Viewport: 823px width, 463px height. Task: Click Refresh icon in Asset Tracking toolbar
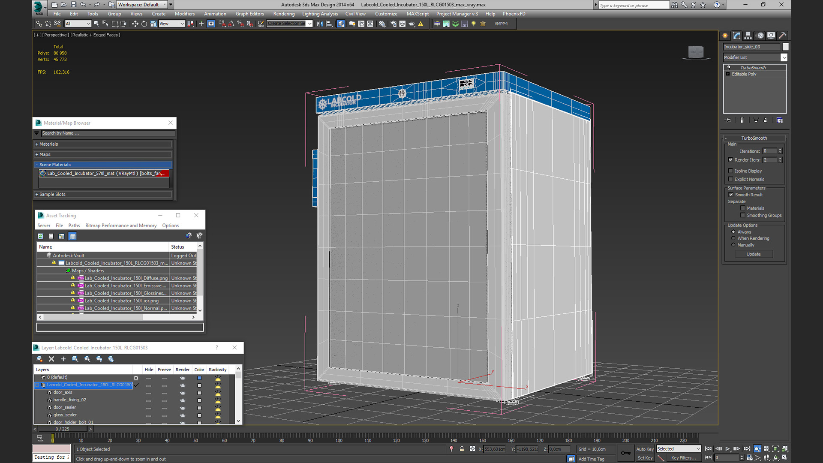coord(40,236)
